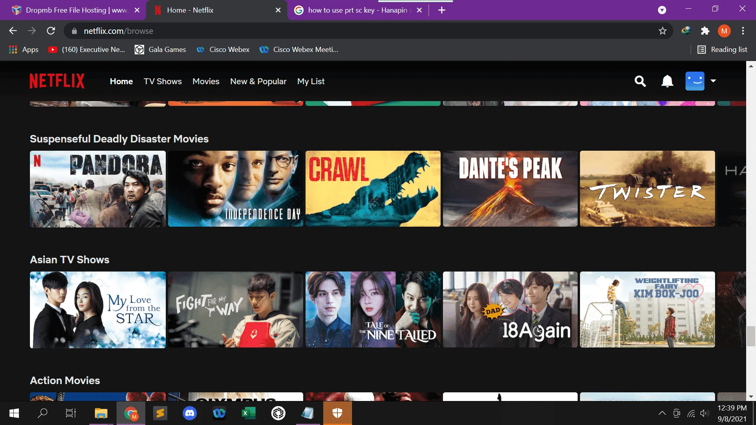
Task: Open Discord from taskbar
Action: point(190,413)
